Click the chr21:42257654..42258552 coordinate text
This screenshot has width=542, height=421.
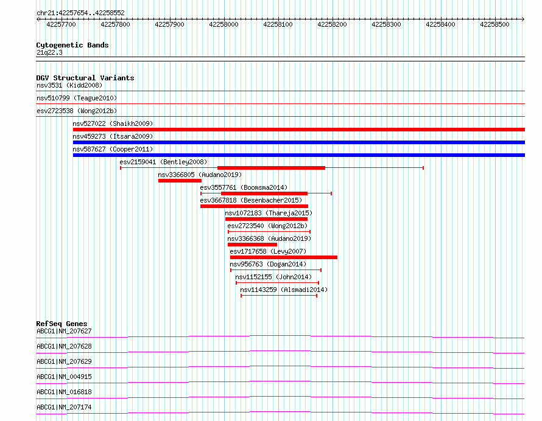point(80,13)
